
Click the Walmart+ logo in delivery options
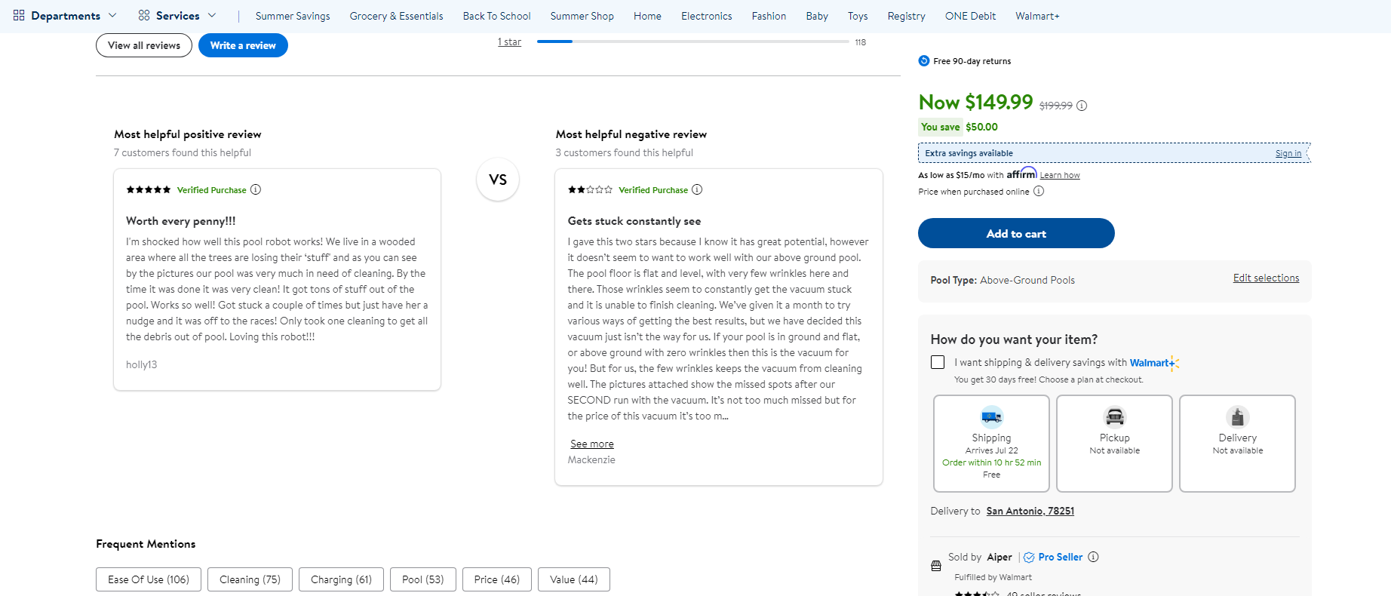1154,363
